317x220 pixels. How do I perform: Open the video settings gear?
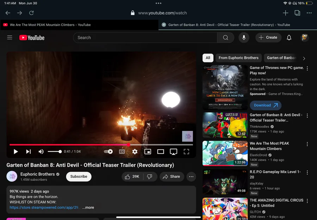[x=135, y=151]
